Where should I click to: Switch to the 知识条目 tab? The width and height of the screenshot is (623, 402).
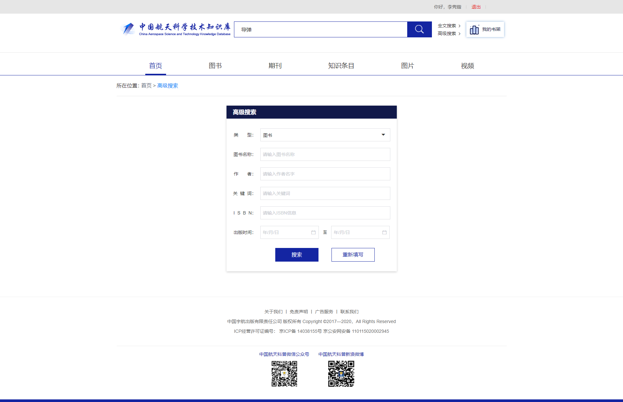341,66
